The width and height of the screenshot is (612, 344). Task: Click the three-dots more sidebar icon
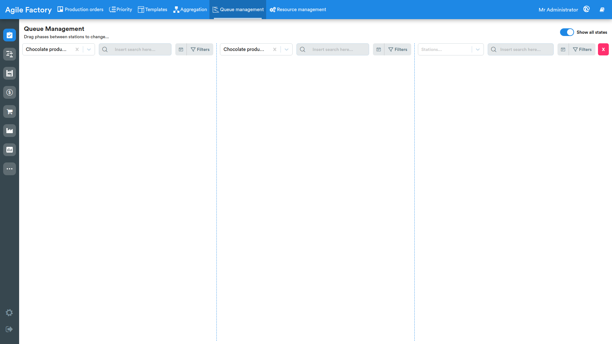point(10,169)
